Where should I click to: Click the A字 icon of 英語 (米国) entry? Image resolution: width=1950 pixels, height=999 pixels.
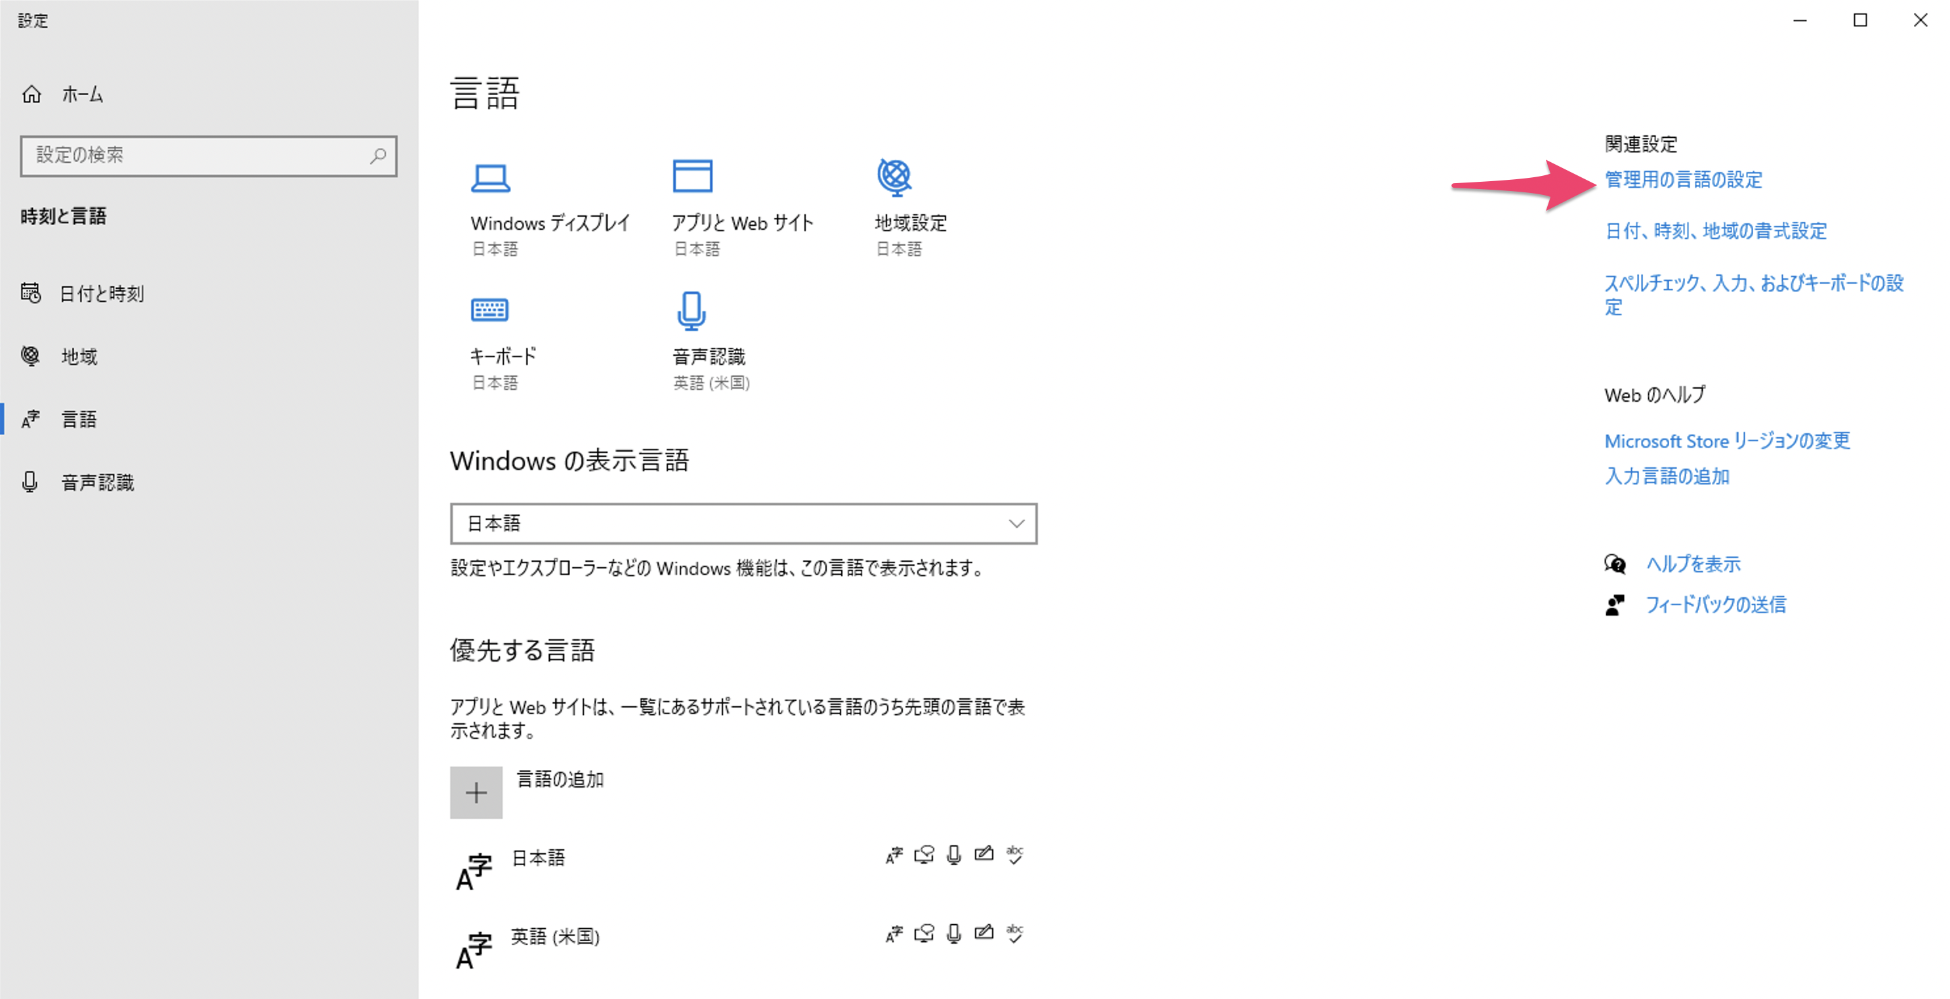click(474, 950)
